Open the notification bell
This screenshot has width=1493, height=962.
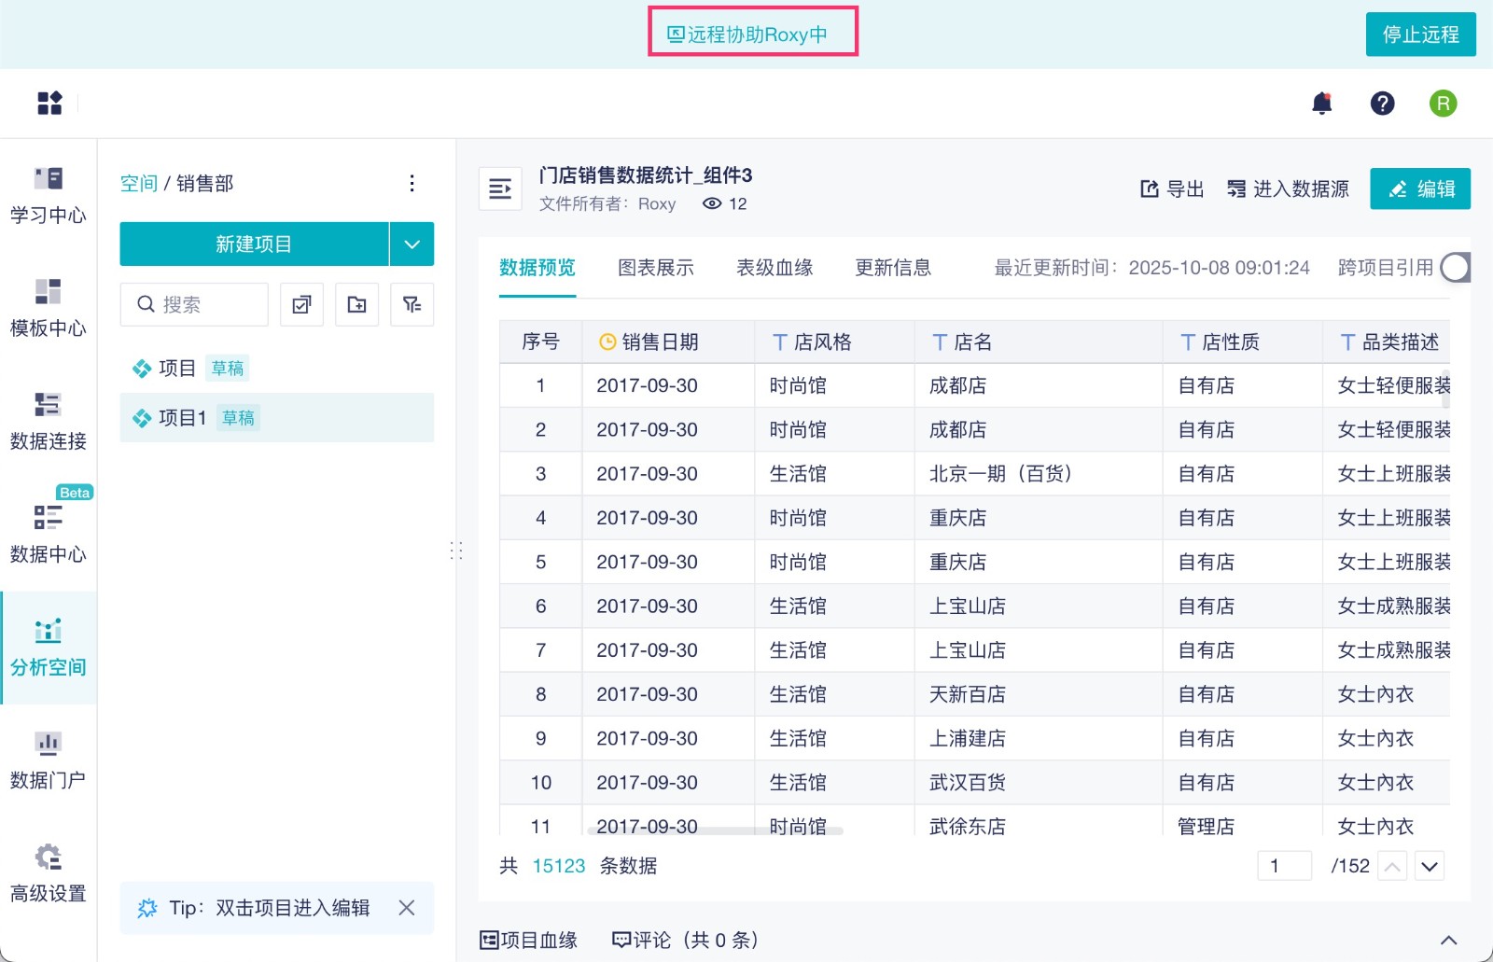point(1321,104)
